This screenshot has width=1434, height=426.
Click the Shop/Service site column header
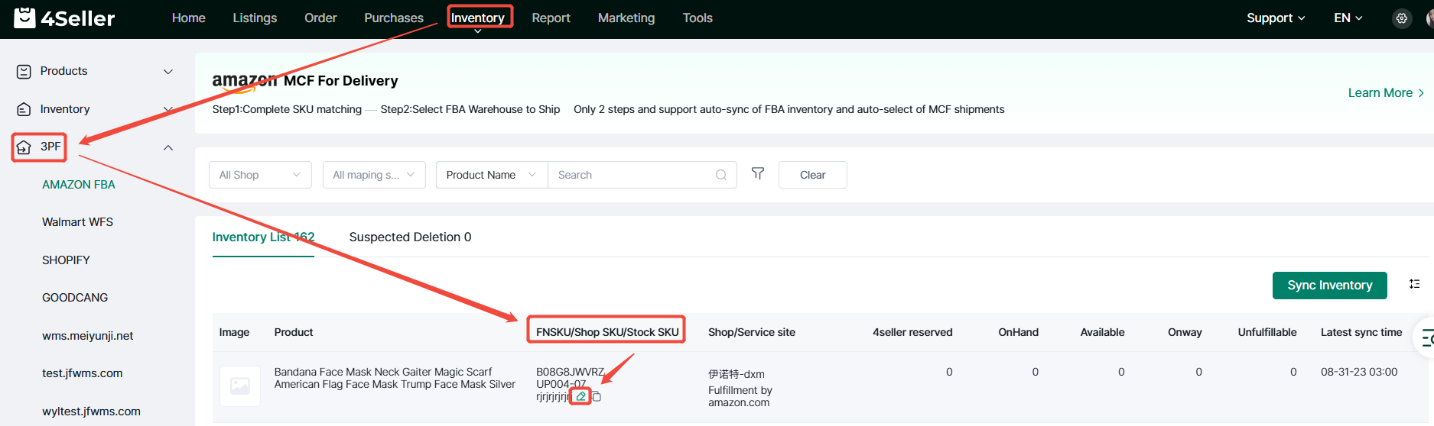(x=752, y=332)
